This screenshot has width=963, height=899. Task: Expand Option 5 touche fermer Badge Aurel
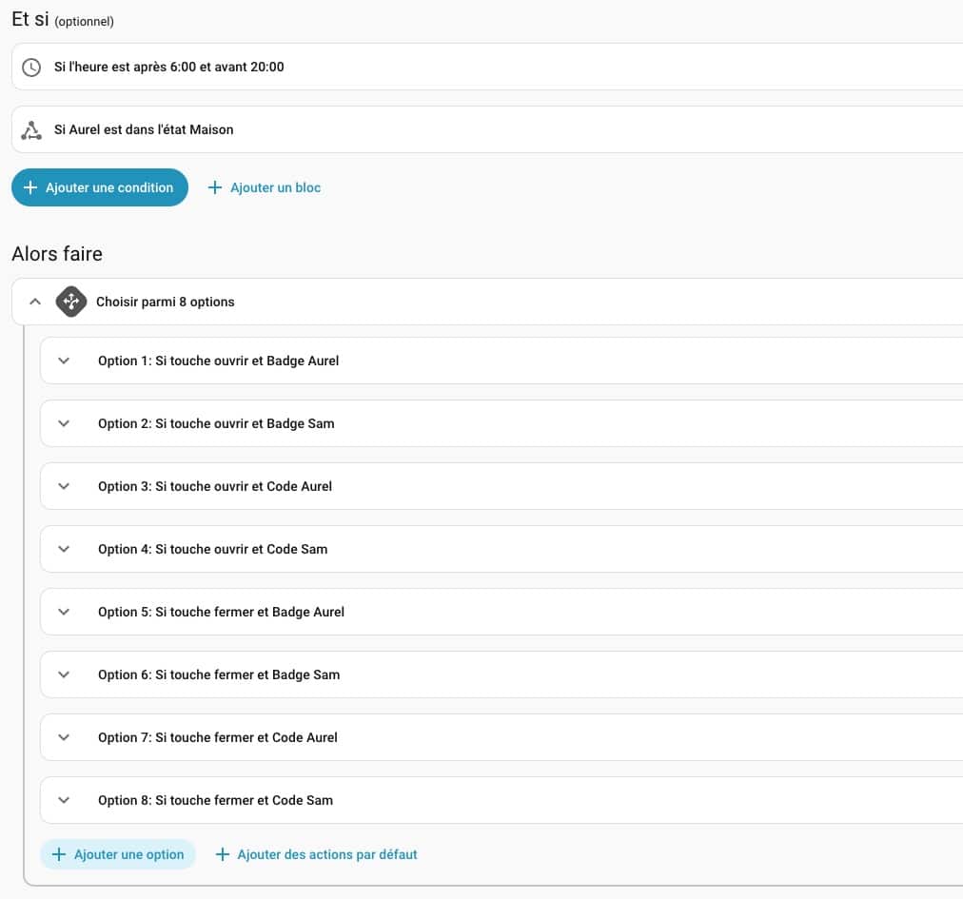click(x=64, y=613)
